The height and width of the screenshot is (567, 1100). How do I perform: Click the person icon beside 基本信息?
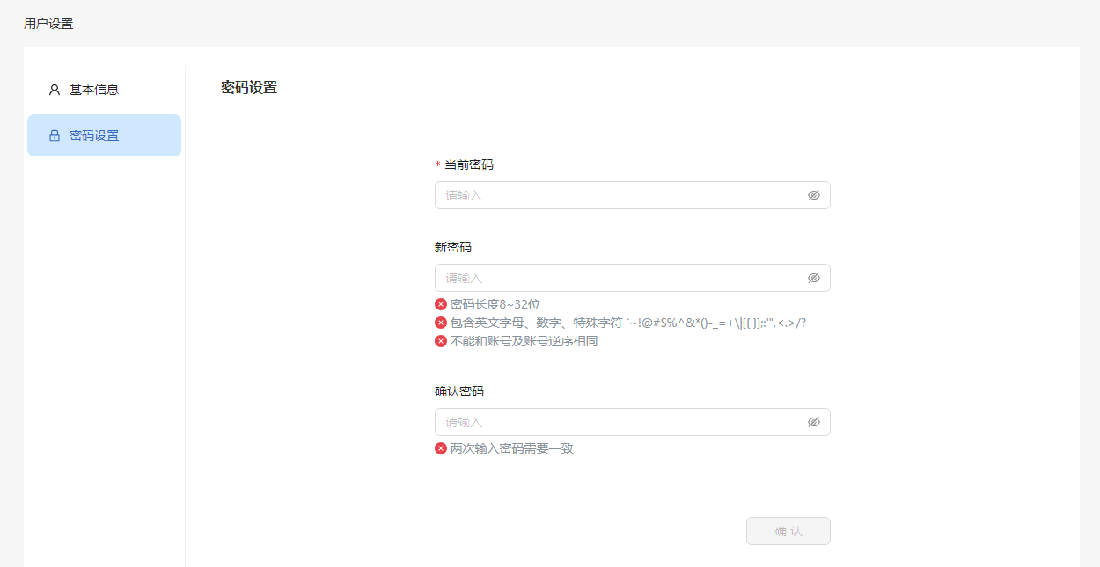pos(55,90)
